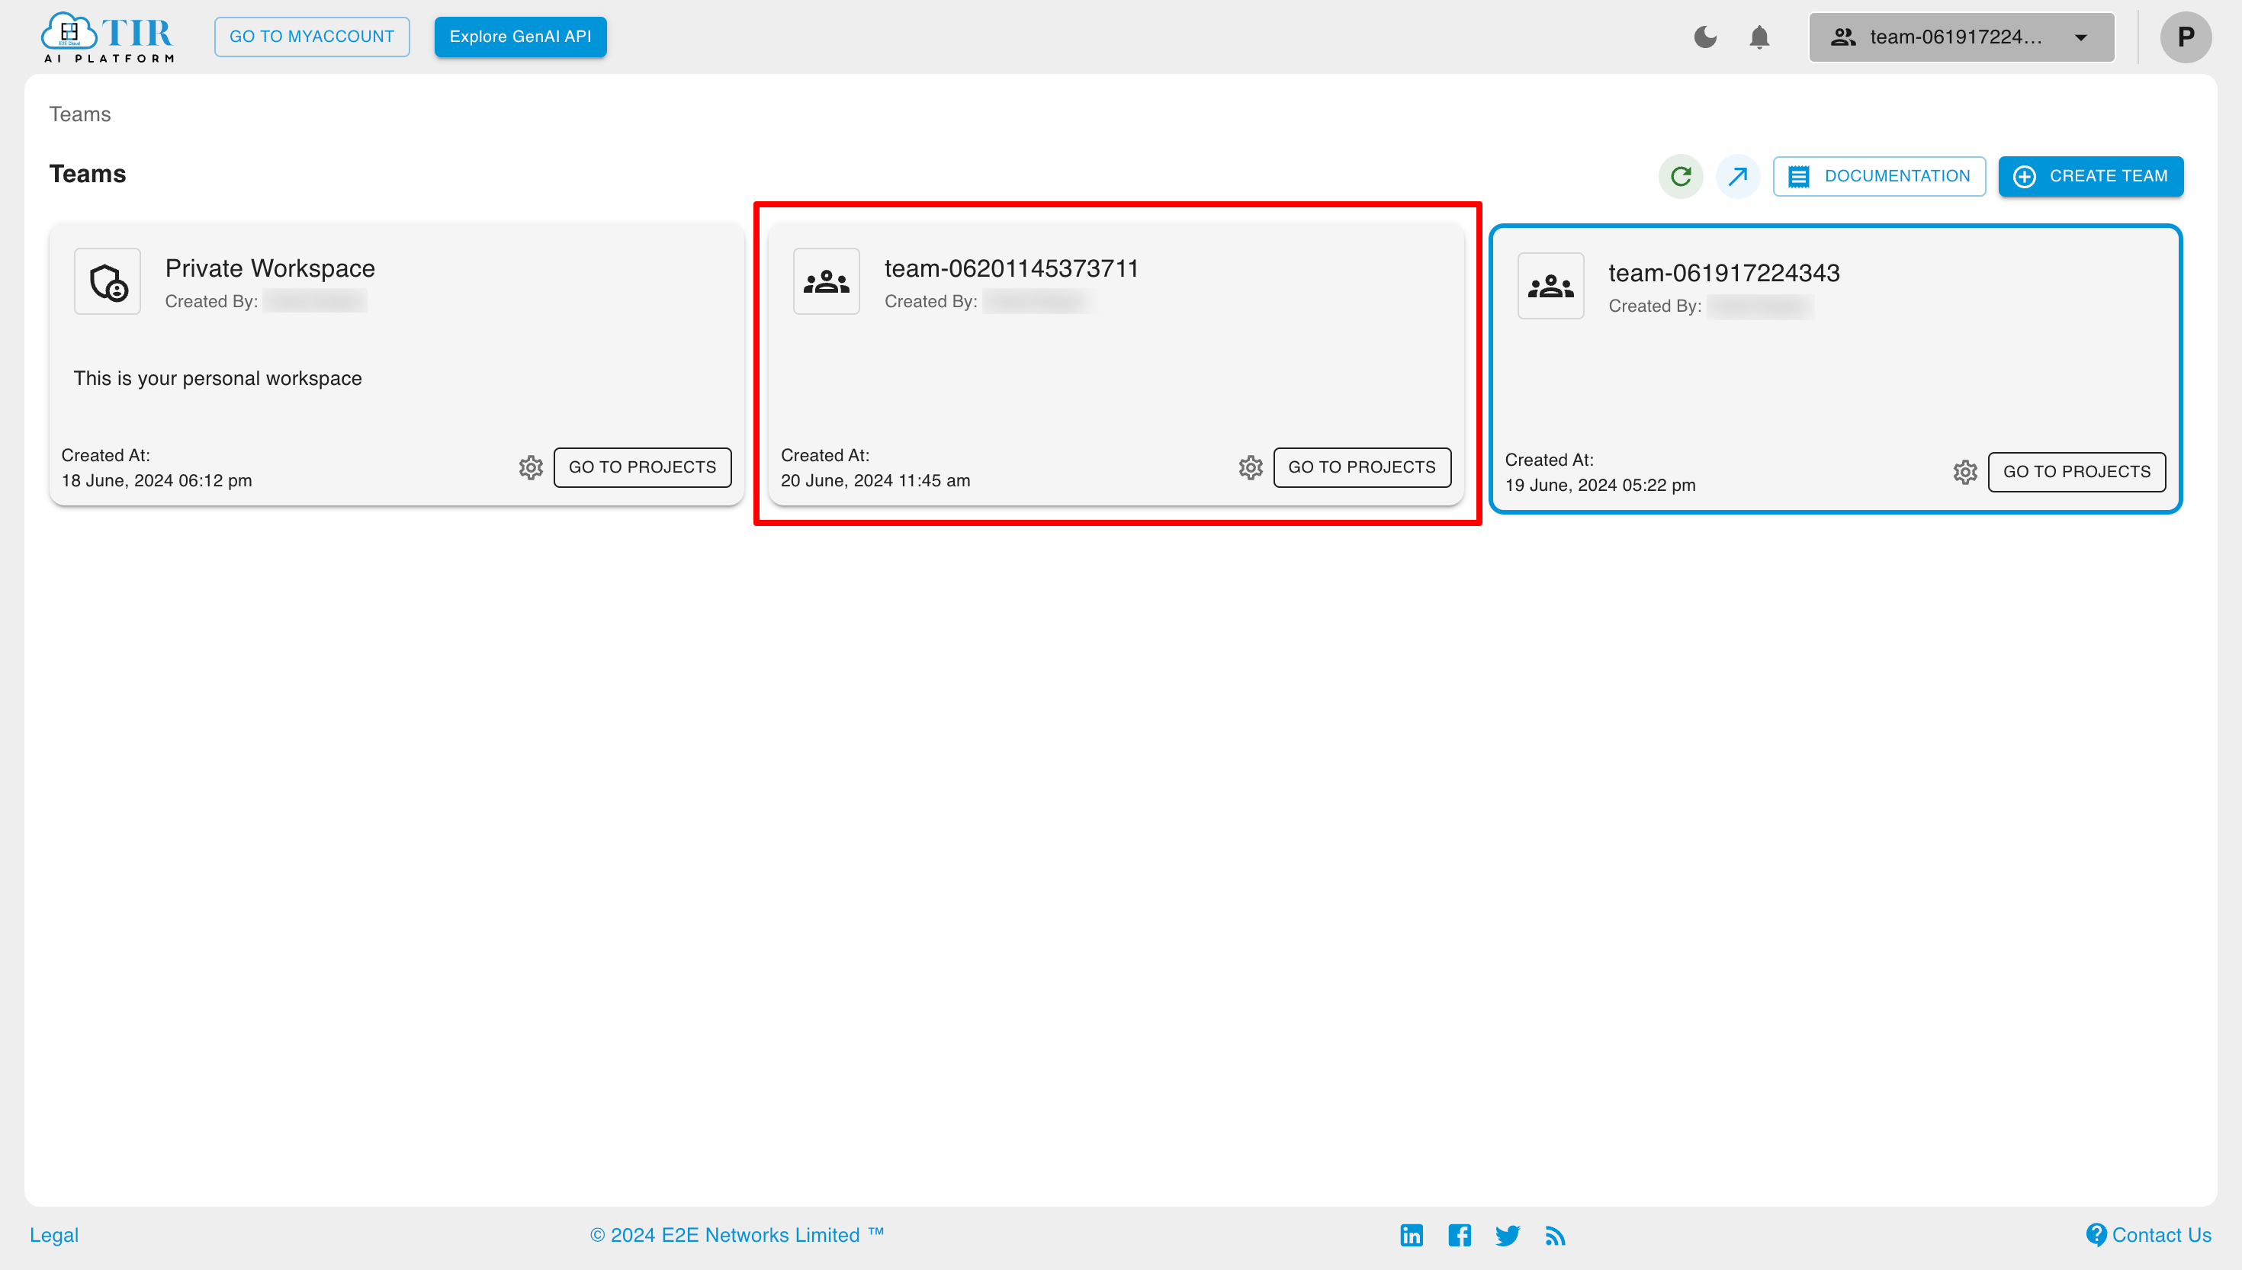2242x1270 pixels.
Task: Click GO TO MYACCOUNT button
Action: coord(311,37)
